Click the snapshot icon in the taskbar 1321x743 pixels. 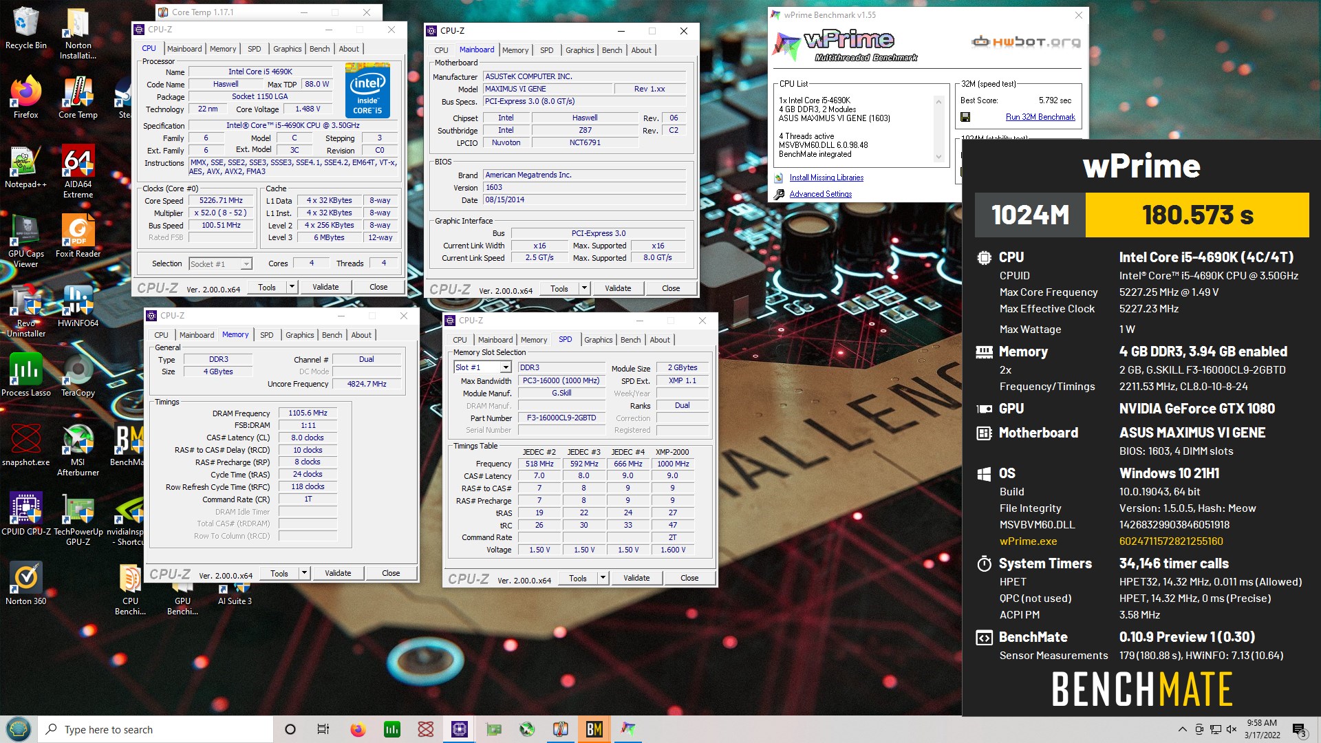click(425, 729)
